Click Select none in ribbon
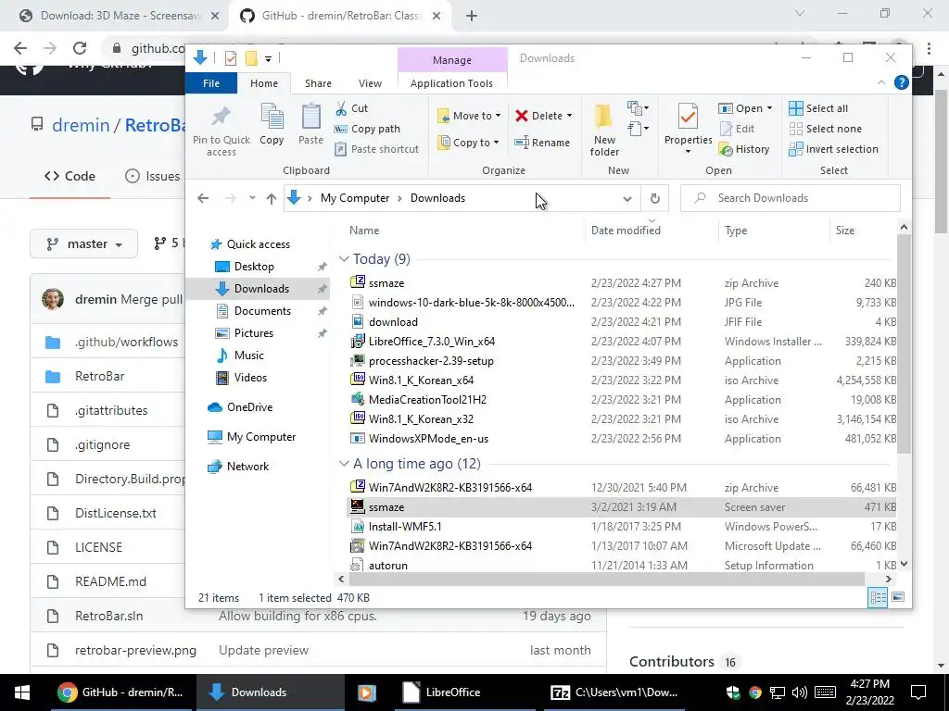The height and width of the screenshot is (711, 949). [825, 129]
